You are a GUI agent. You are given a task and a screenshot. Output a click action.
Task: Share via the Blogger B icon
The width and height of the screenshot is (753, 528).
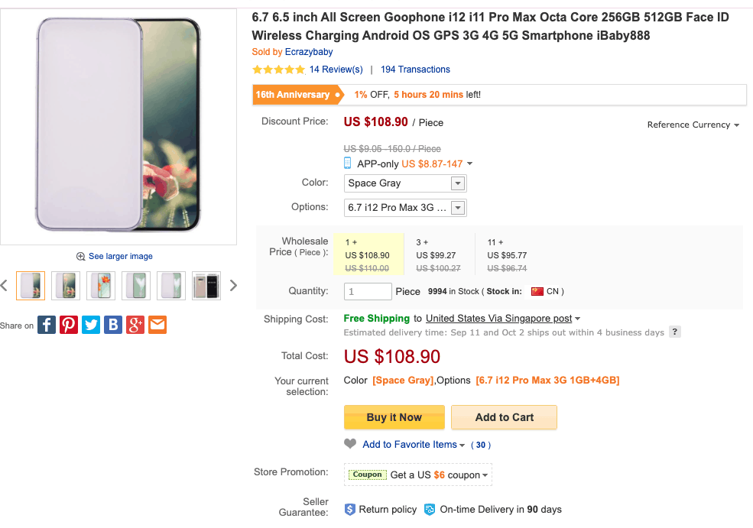(113, 325)
